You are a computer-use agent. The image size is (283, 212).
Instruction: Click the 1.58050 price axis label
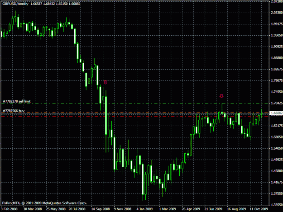click(277, 137)
